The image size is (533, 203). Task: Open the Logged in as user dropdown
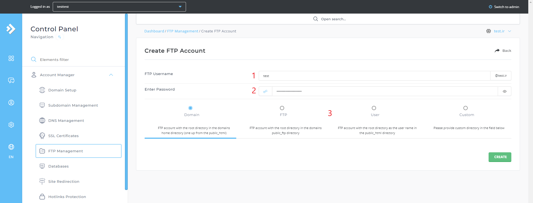(x=119, y=7)
